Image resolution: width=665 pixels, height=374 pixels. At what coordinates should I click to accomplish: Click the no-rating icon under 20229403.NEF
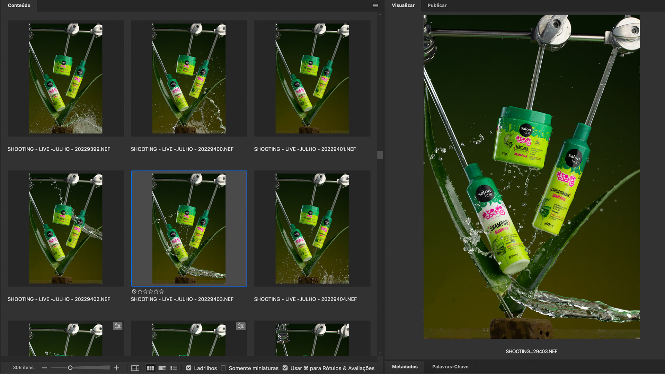tap(134, 292)
